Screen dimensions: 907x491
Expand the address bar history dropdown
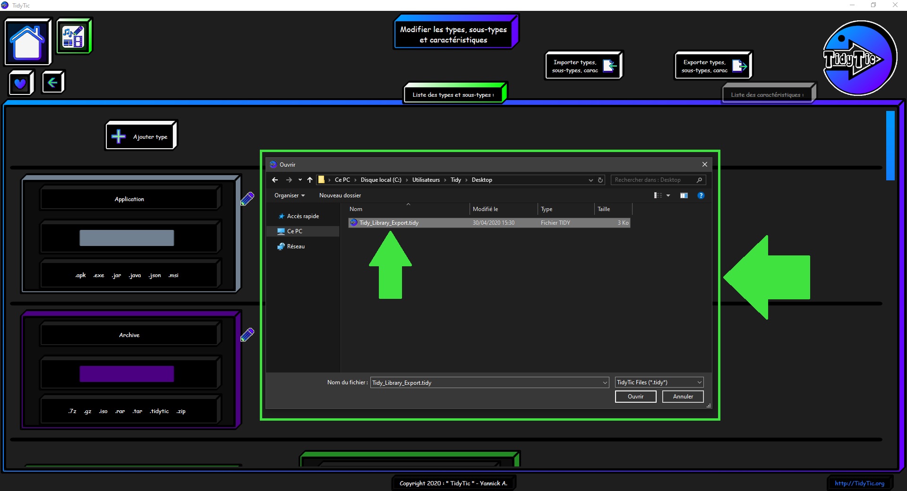pos(590,180)
